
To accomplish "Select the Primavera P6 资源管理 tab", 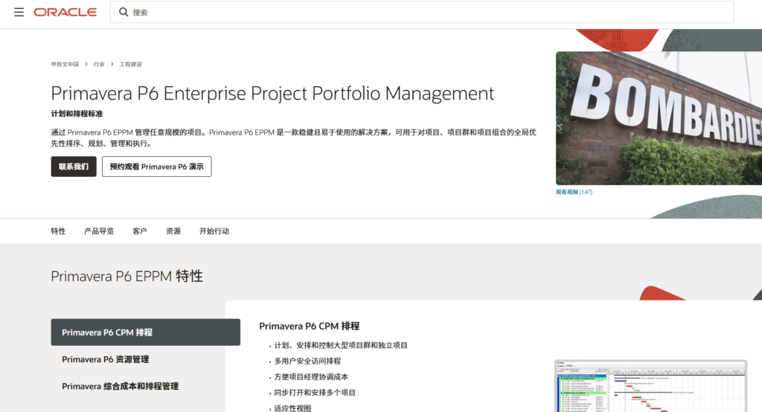I will (x=106, y=359).
